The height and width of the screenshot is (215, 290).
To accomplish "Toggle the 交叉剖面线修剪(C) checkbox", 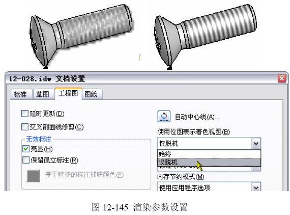I will [25, 127].
